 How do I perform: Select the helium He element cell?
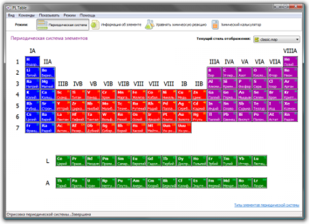290,62
